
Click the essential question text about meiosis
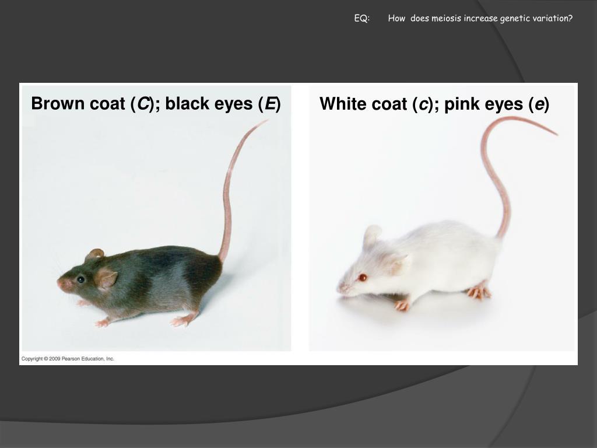click(480, 18)
